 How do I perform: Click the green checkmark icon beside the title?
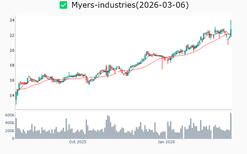click(x=63, y=5)
